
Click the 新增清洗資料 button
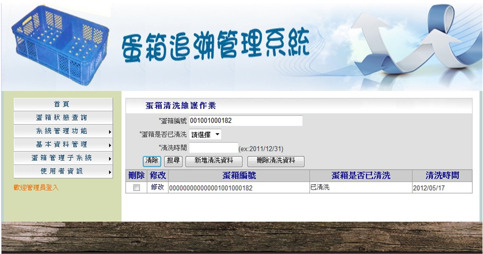[x=214, y=161]
